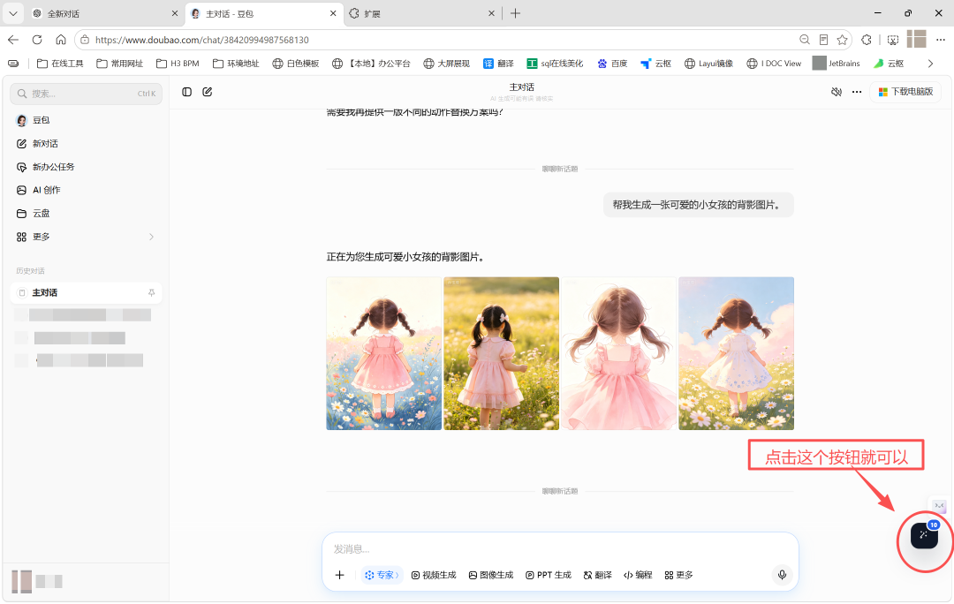Show more bookmarks with the chevron arrow
The height and width of the screenshot is (604, 954).
coord(930,64)
